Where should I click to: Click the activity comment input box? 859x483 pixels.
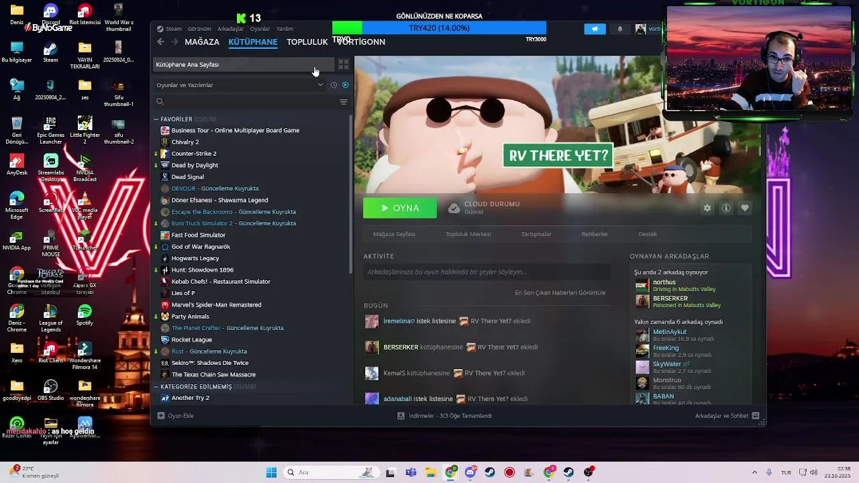(x=487, y=272)
